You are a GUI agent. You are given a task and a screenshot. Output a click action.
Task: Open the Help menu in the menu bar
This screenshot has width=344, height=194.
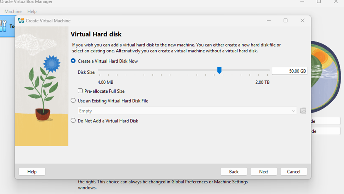pyautogui.click(x=32, y=11)
